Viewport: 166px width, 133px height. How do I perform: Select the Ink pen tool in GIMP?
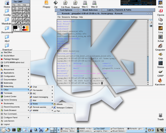coord(17,23)
